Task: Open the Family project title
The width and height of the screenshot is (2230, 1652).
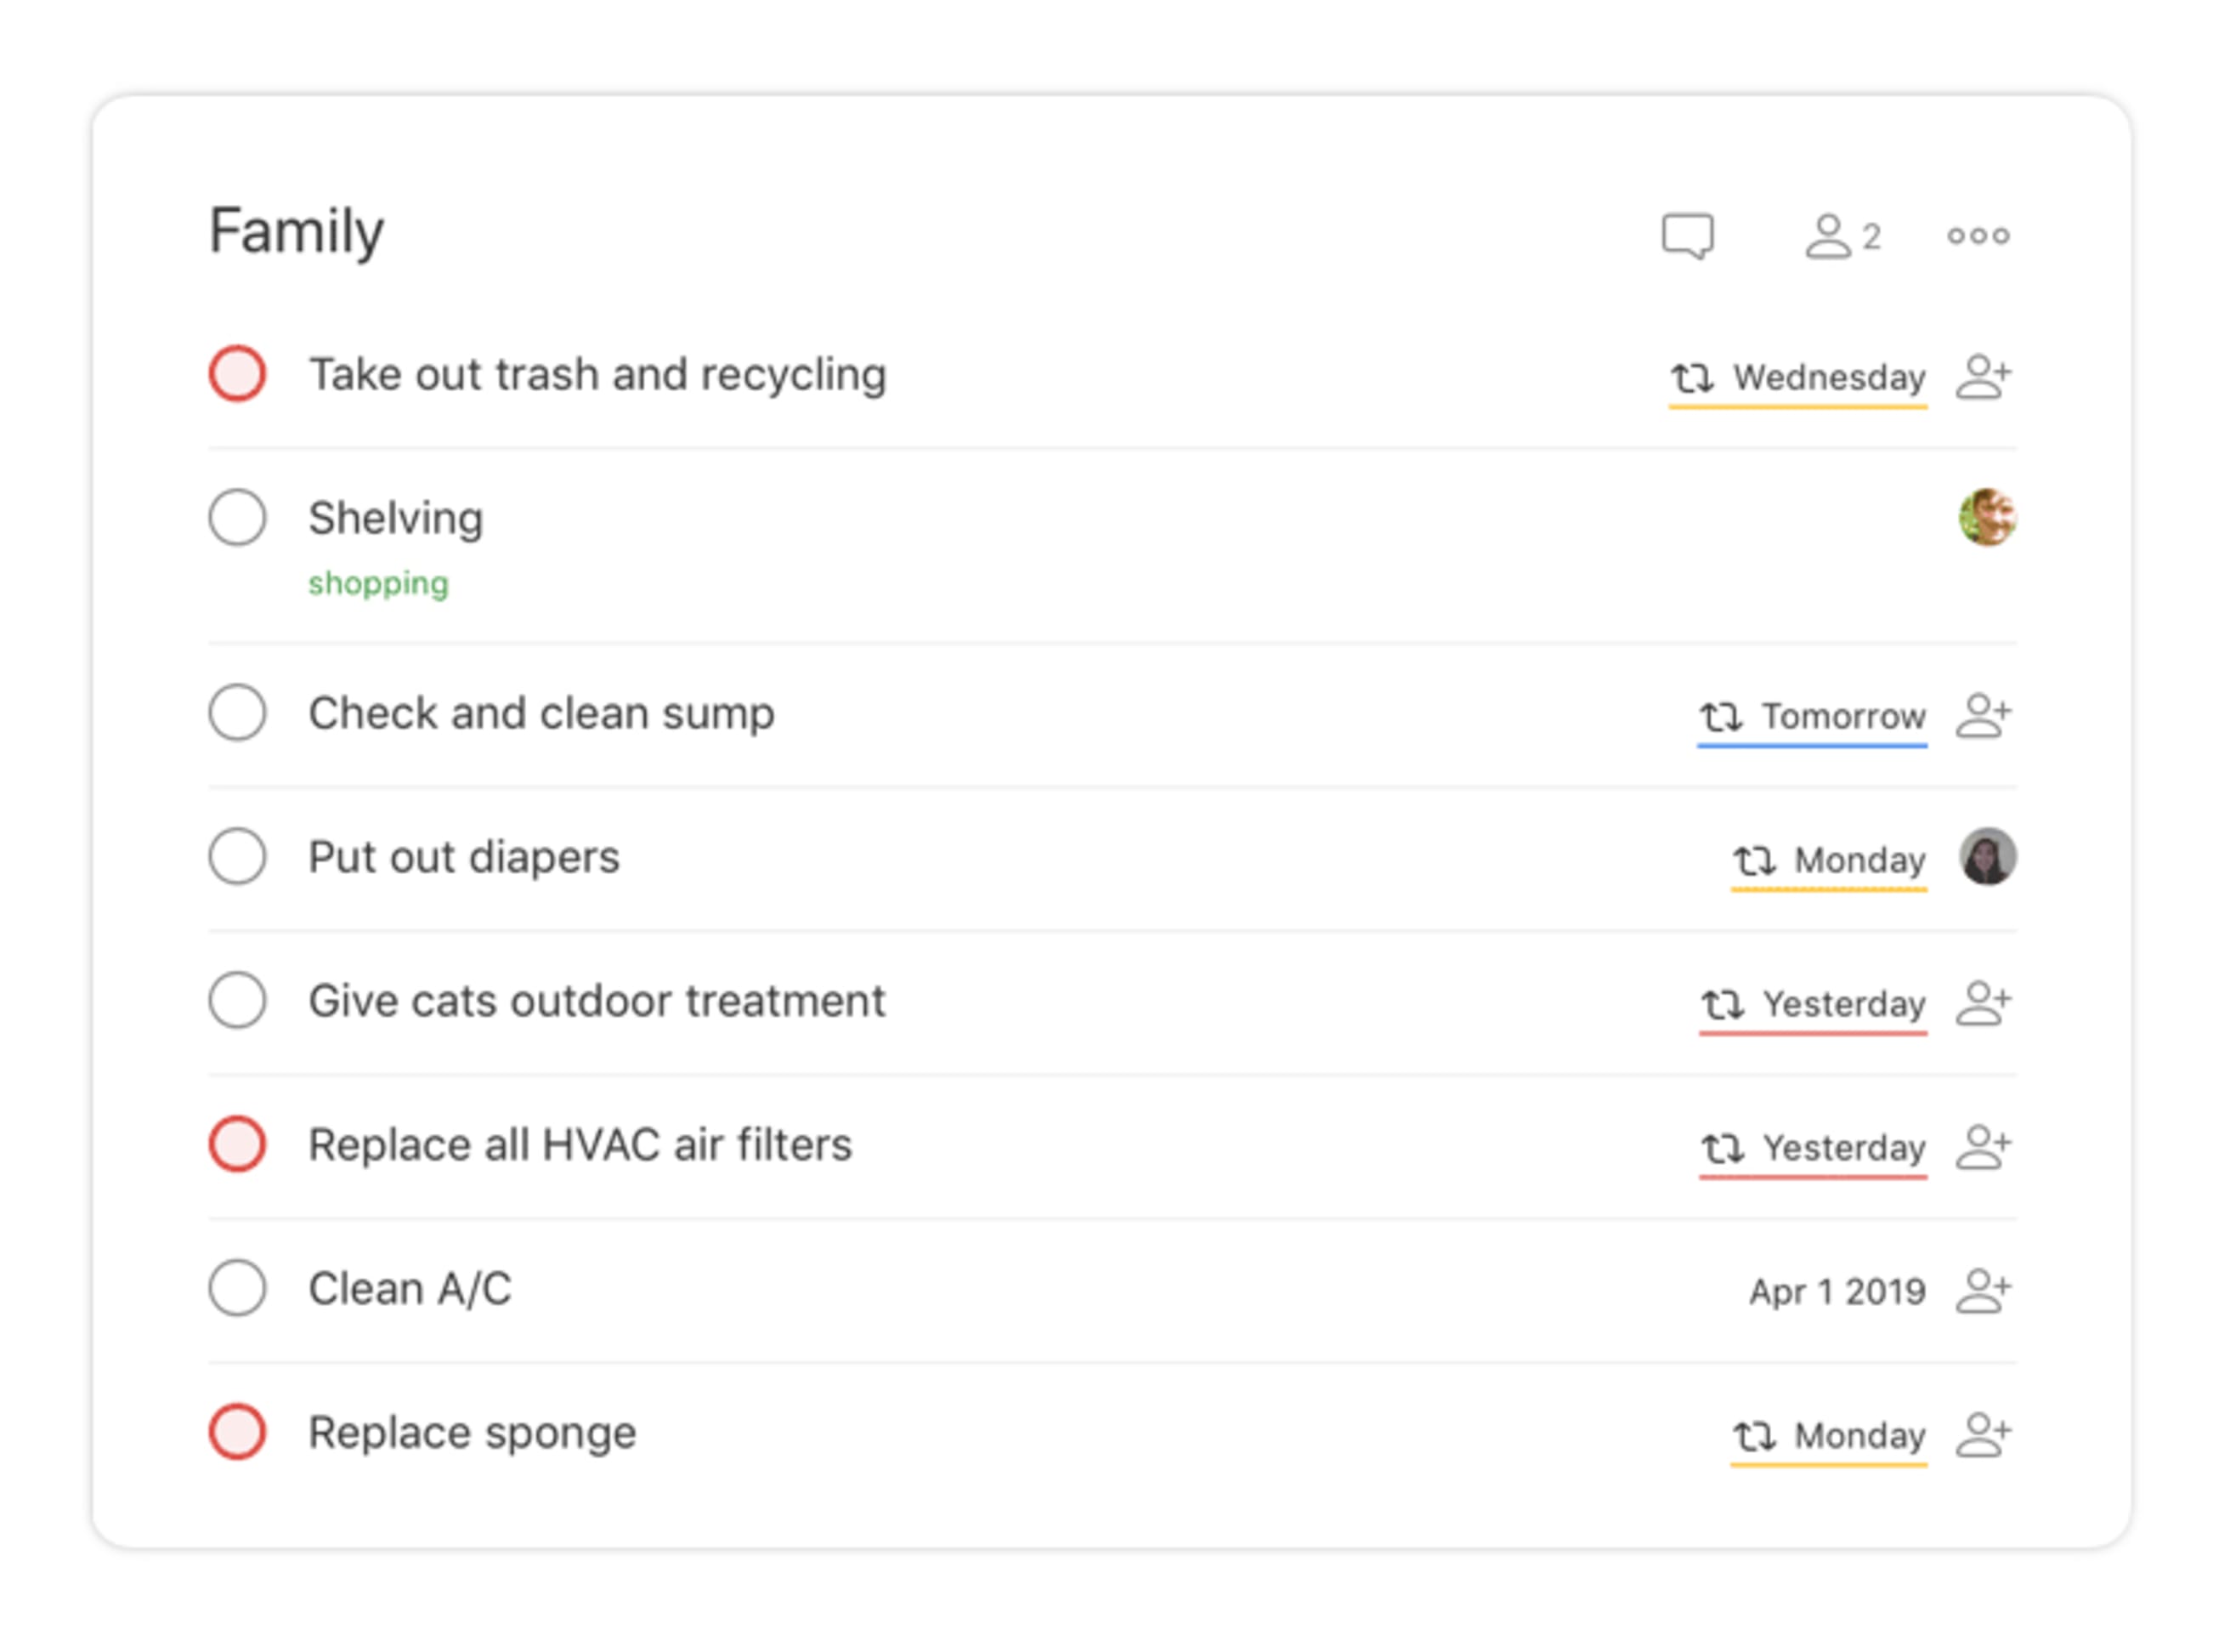Action: click(296, 231)
